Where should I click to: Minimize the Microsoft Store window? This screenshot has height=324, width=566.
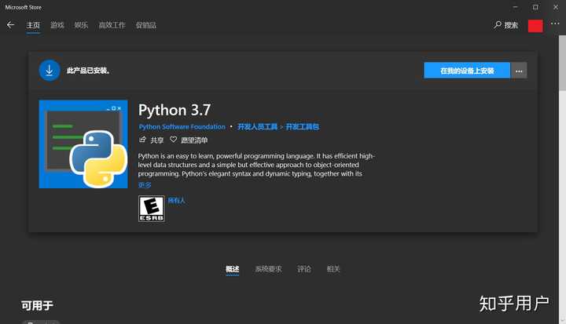[x=516, y=7]
